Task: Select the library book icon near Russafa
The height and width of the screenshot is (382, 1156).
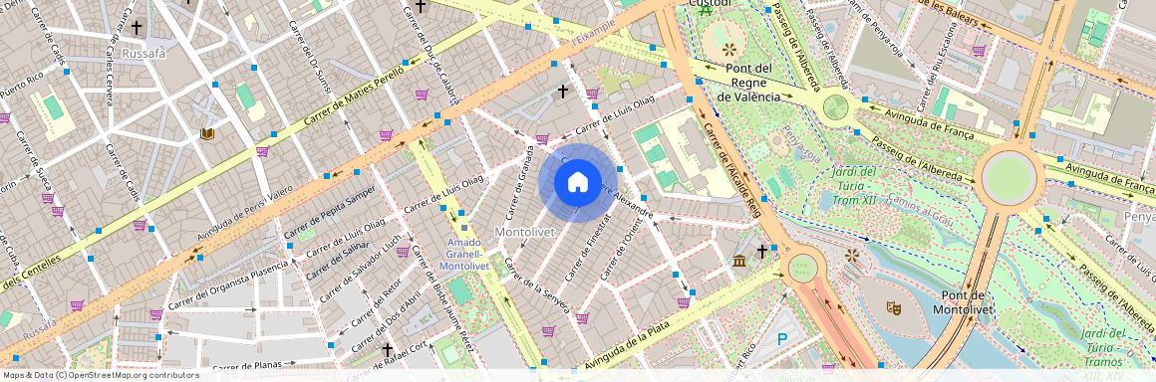Action: (208, 134)
